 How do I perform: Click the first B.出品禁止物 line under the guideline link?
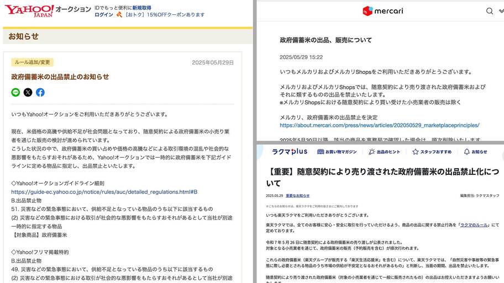pyautogui.click(x=27, y=201)
